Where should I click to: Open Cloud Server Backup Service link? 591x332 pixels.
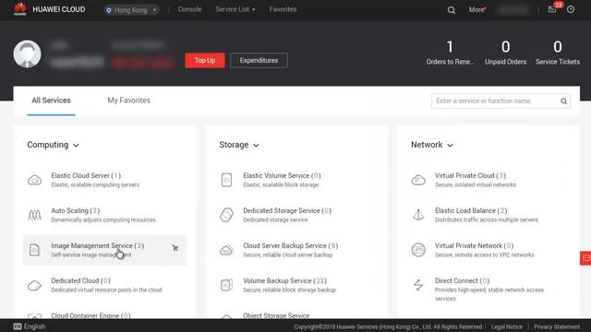pos(291,246)
